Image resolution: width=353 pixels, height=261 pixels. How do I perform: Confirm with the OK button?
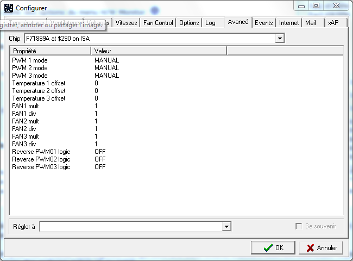273,248
